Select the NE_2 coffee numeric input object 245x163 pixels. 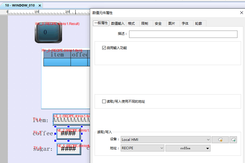pyautogui.click(x=68, y=134)
